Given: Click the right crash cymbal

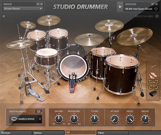Looking at the screenshot, I should pyautogui.click(x=109, y=26).
